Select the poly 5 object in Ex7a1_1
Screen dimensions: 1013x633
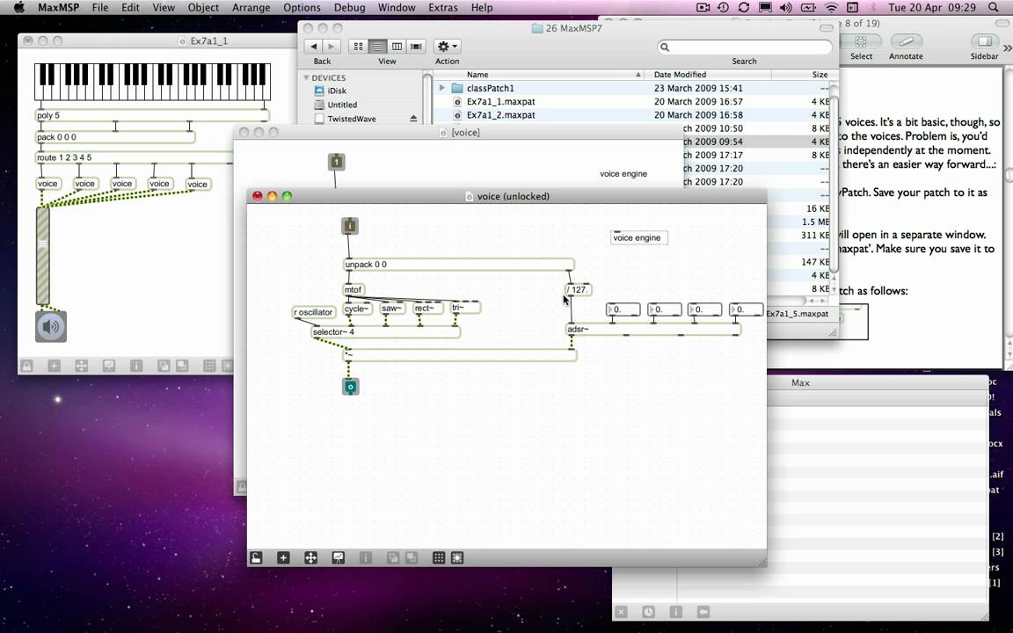(152, 115)
